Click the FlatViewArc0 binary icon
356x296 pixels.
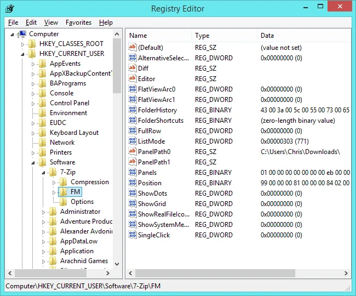[x=133, y=89]
